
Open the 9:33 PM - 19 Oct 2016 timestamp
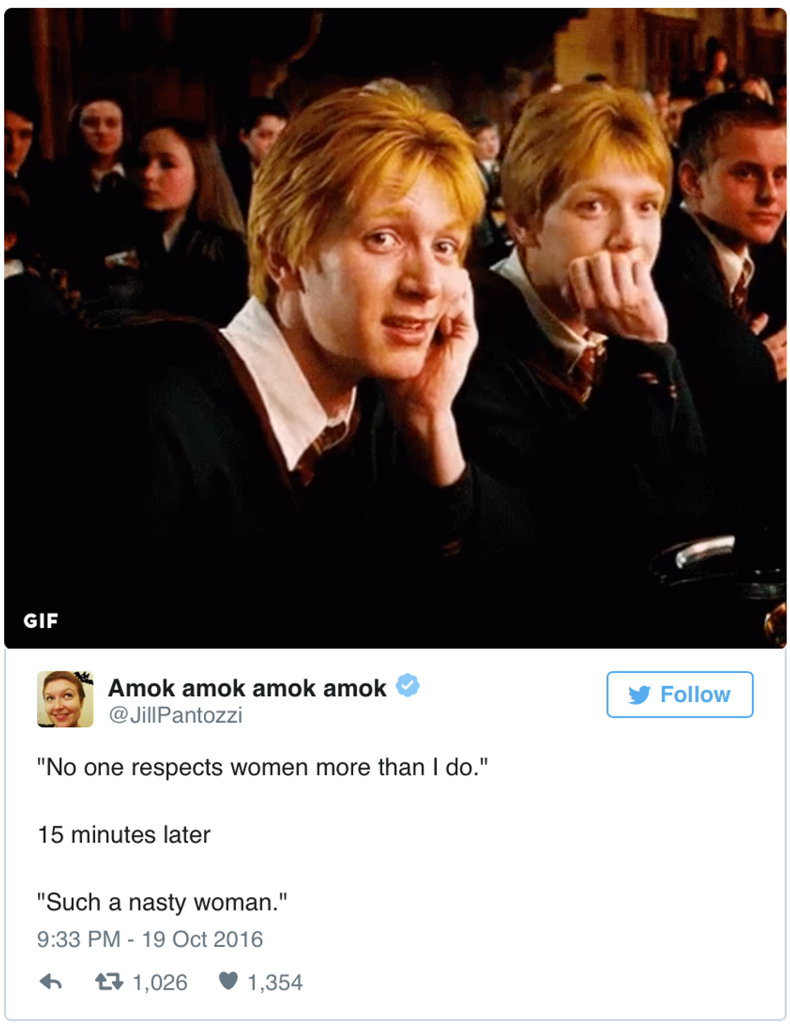[150, 940]
